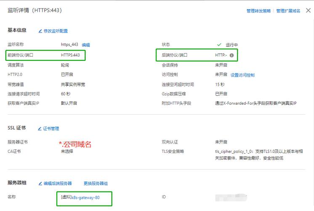The width and height of the screenshot is (314, 211).
Task: Click the pencil icon beside 修改监听配置
Action: (40, 31)
